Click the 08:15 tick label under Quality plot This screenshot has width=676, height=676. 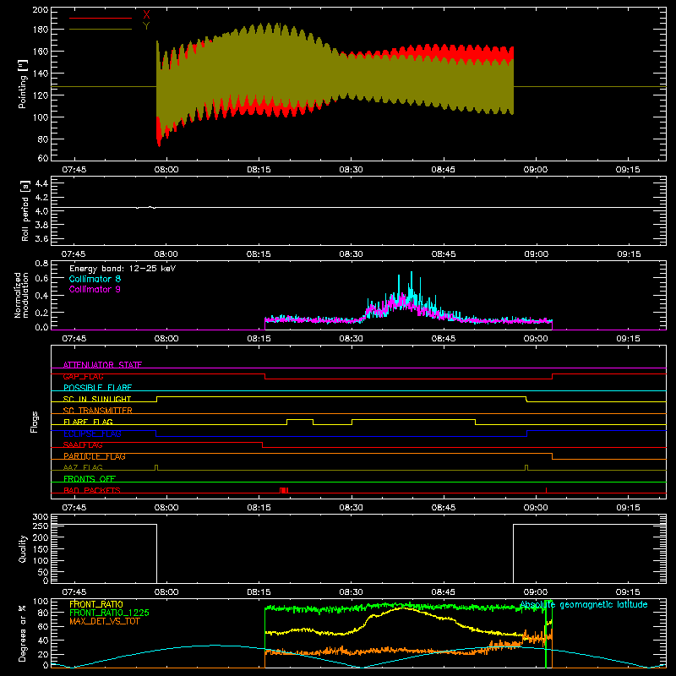click(x=259, y=592)
